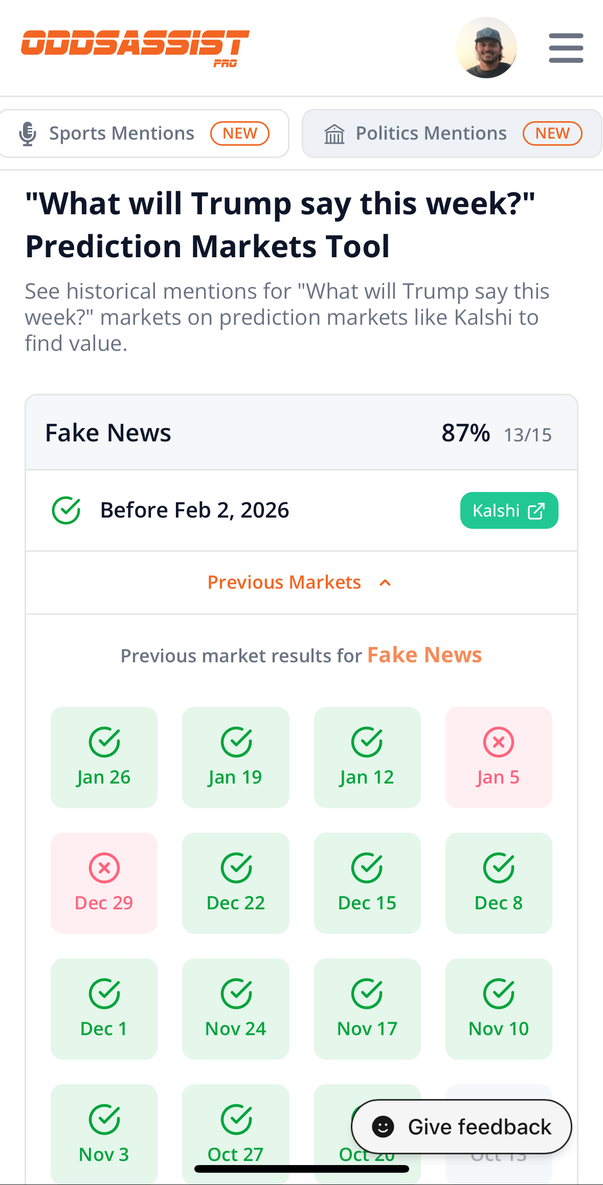603x1185 pixels.
Task: Open the Kalshi market link
Action: point(508,510)
